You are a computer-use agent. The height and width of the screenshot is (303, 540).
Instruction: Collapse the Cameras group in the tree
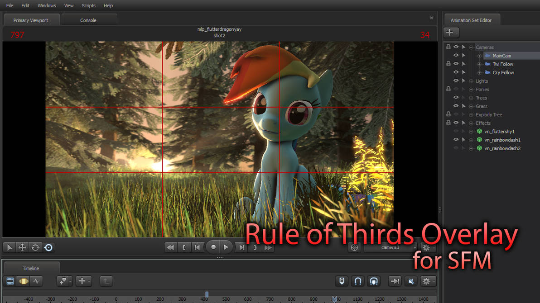point(471,47)
